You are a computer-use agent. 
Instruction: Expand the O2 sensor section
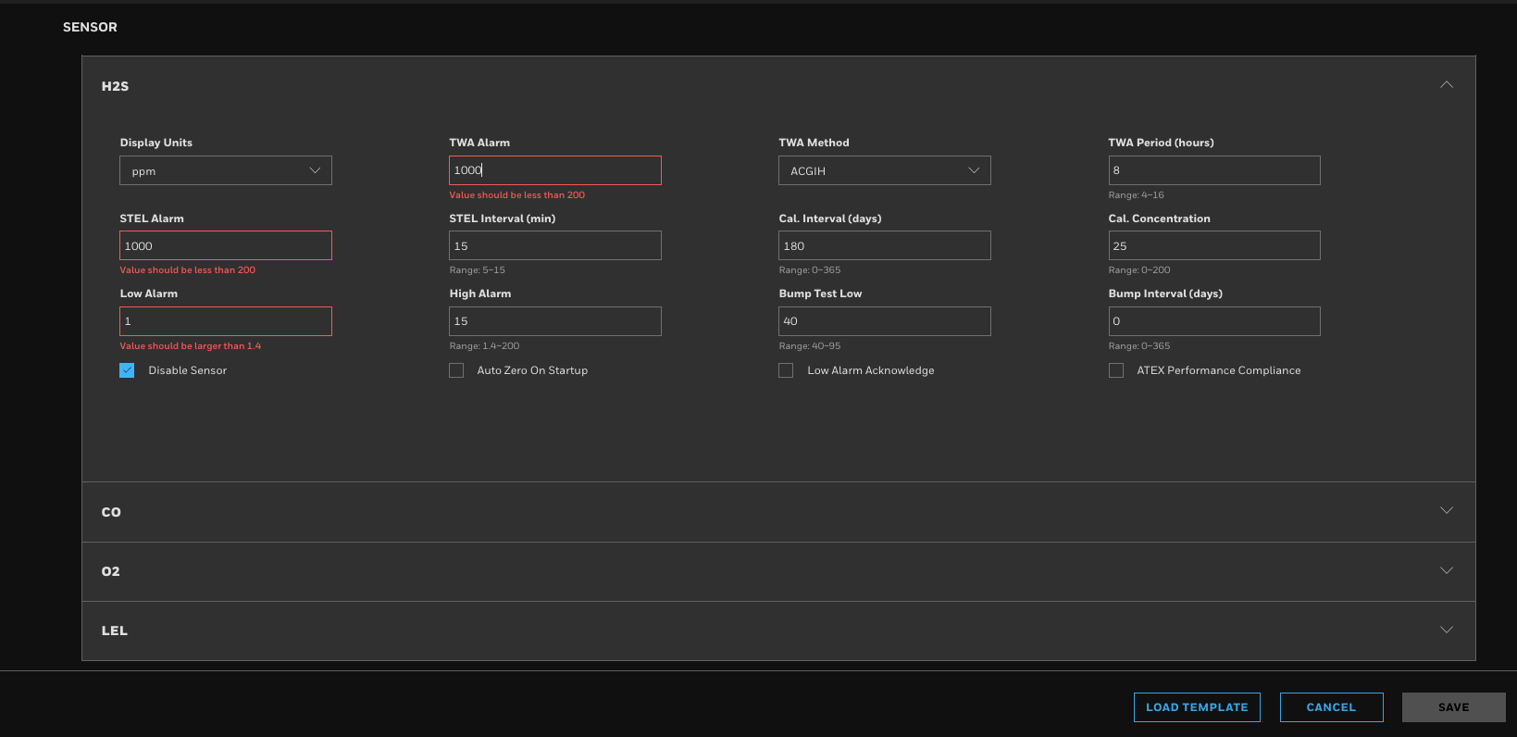tap(1446, 570)
